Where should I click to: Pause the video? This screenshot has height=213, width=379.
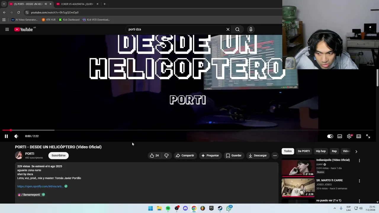(x=6, y=136)
